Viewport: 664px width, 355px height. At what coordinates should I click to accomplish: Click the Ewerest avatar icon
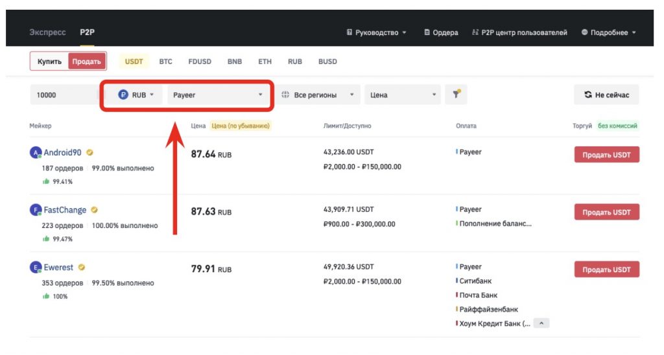[x=36, y=268]
